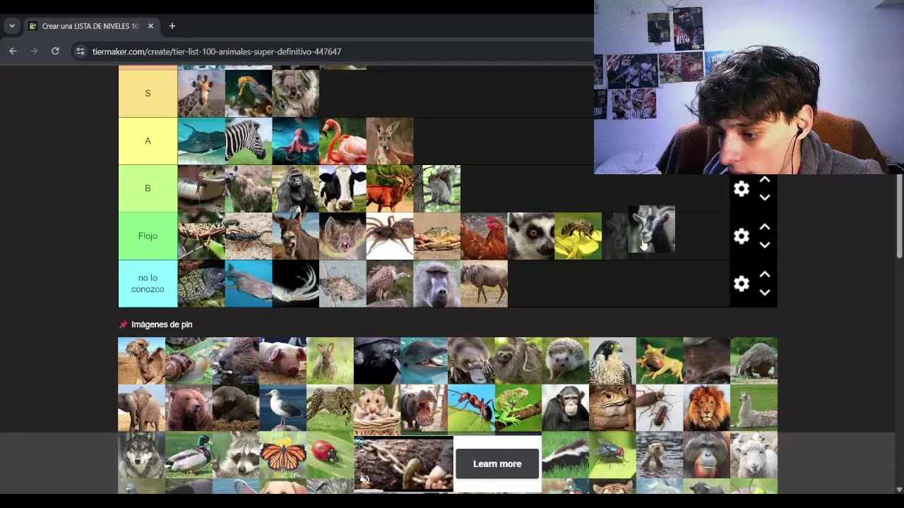The width and height of the screenshot is (904, 508).
Task: Select the wildebeest image in no lo conozco
Action: [484, 284]
